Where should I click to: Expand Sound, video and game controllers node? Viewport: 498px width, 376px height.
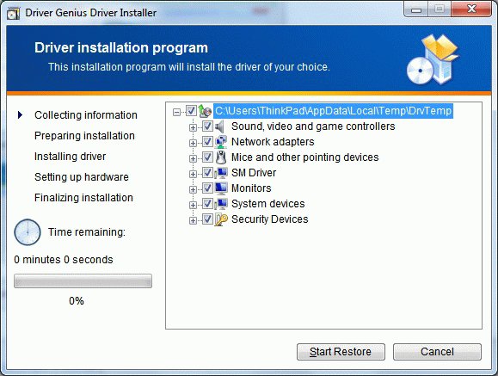point(193,127)
